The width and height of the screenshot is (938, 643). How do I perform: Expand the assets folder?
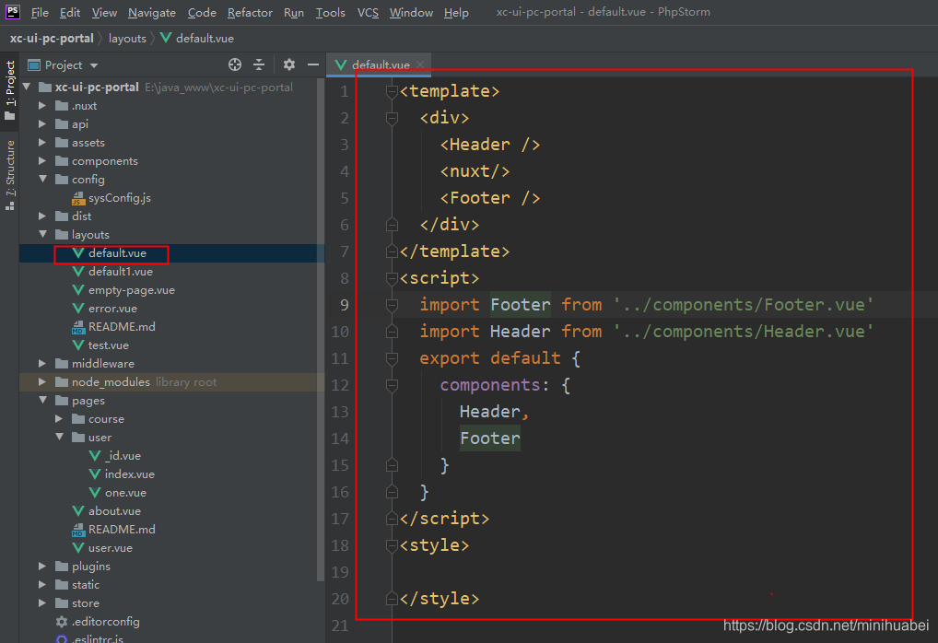pyautogui.click(x=42, y=143)
